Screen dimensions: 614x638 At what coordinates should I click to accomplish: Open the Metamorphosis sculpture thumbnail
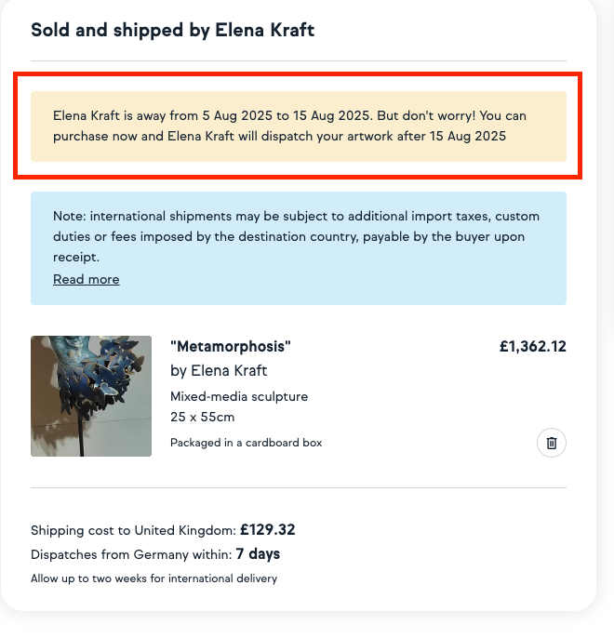91,396
